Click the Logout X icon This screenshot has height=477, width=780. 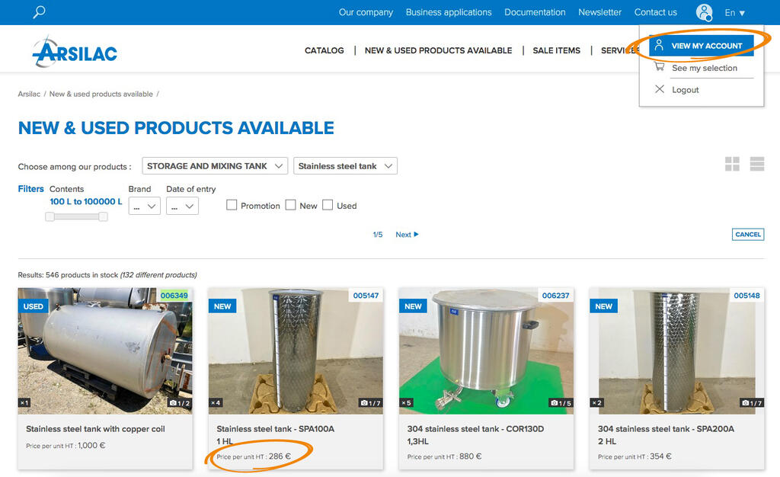pos(660,89)
